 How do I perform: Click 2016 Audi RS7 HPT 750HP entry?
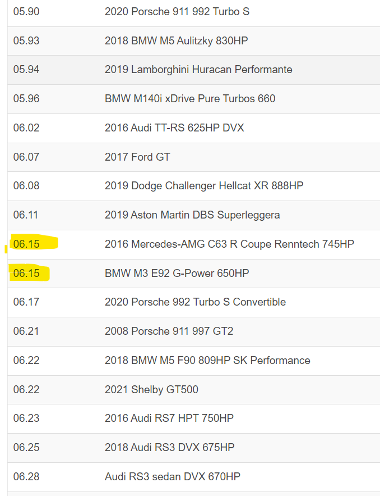tap(169, 418)
